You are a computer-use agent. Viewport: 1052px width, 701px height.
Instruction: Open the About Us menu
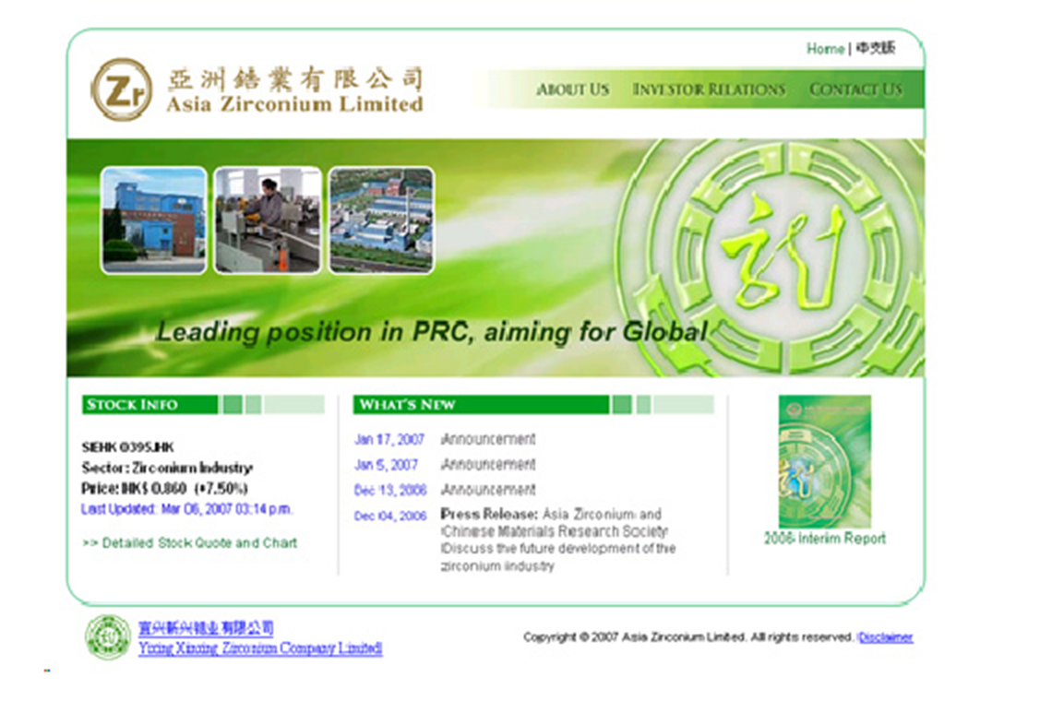point(572,89)
